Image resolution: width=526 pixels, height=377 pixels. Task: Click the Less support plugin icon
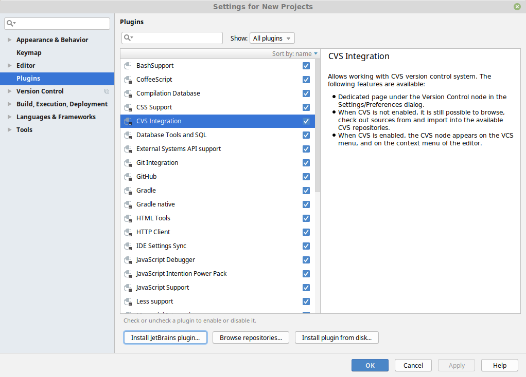click(128, 301)
